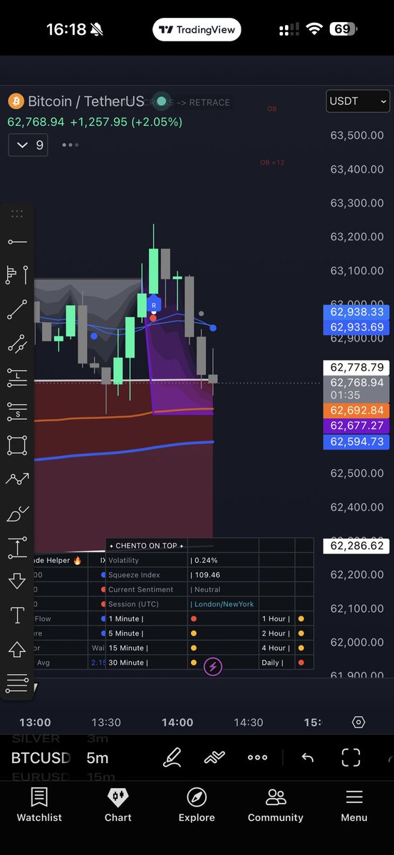Tap the blue 62,594.73 price label

(356, 442)
